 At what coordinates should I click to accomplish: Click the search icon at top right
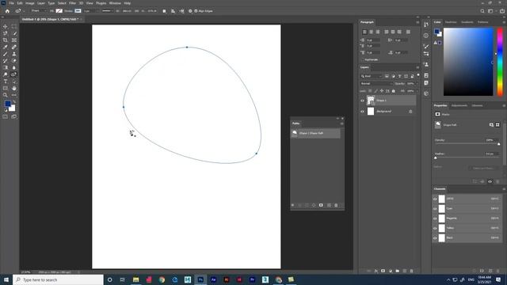point(482,11)
